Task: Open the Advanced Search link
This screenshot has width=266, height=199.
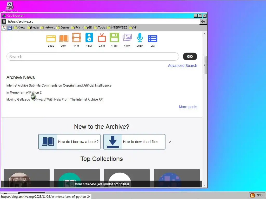Action: 183,66
